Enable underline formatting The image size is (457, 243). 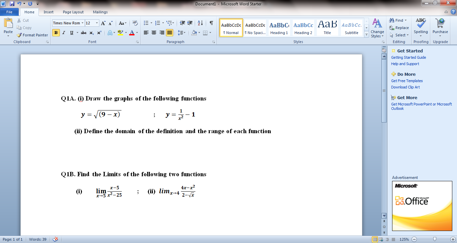pyautogui.click(x=71, y=33)
